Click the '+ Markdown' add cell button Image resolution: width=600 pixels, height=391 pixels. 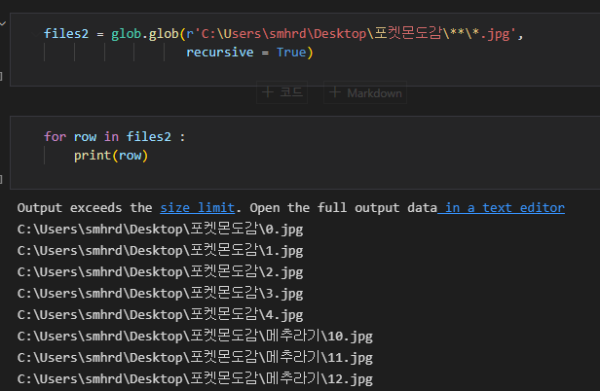pyautogui.click(x=365, y=92)
